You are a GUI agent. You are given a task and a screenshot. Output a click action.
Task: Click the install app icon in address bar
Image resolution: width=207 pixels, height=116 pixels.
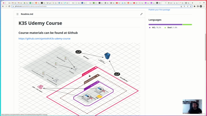pyautogui.click(x=181, y=6)
